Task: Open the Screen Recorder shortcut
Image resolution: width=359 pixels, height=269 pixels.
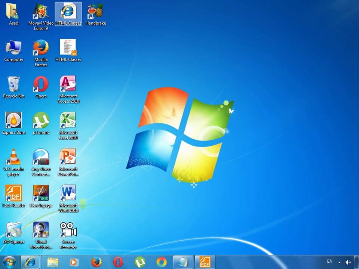Action: [68, 235]
